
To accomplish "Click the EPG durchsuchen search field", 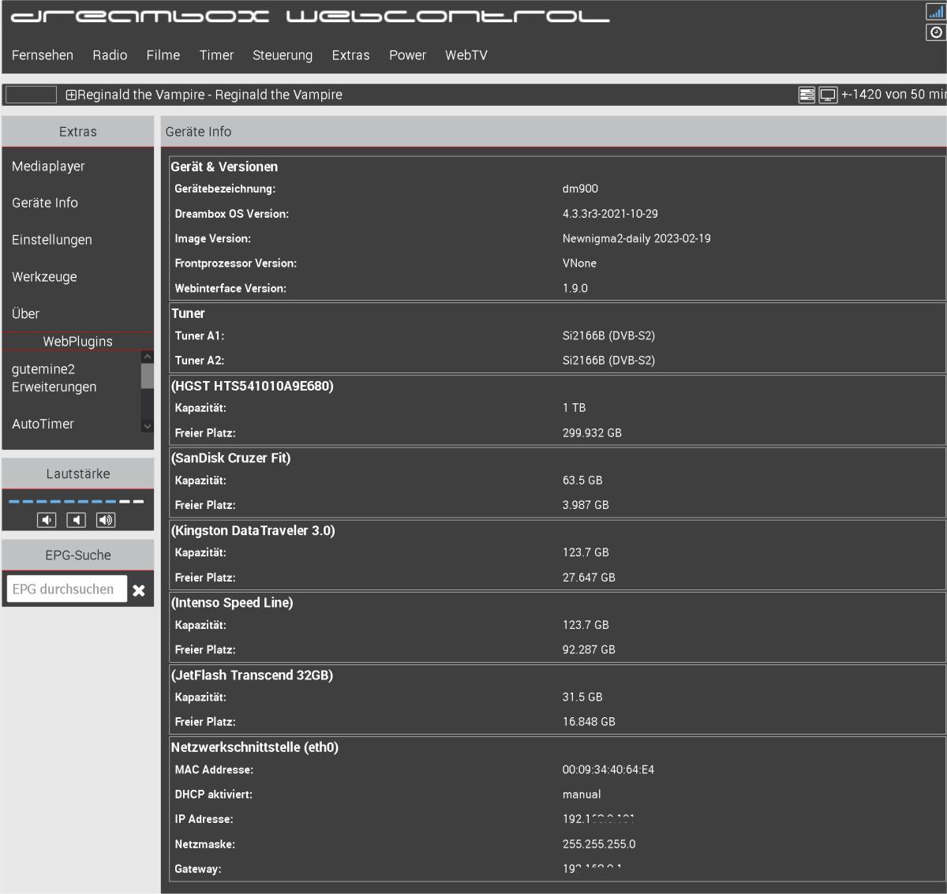I will tap(66, 589).
